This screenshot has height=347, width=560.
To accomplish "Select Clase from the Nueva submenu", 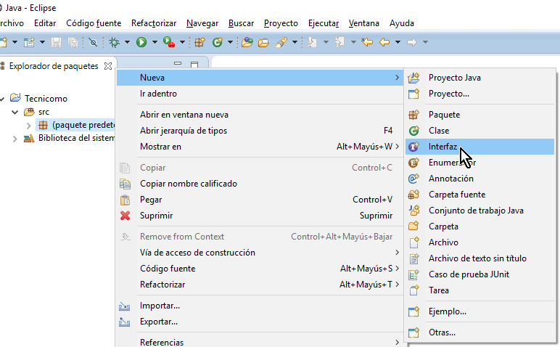I will [x=479, y=131].
